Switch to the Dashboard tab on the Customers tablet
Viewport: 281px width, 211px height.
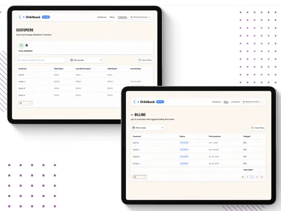pyautogui.click(x=102, y=17)
